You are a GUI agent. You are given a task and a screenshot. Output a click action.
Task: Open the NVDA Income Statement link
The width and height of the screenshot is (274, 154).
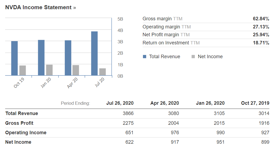click(x=40, y=8)
